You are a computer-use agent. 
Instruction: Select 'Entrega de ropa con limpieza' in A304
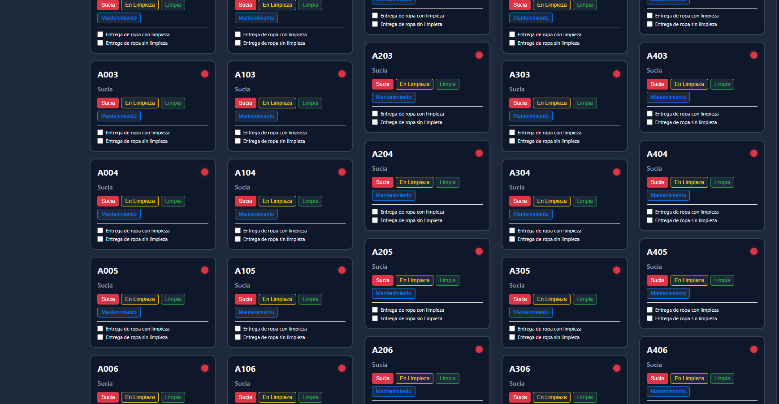(512, 231)
